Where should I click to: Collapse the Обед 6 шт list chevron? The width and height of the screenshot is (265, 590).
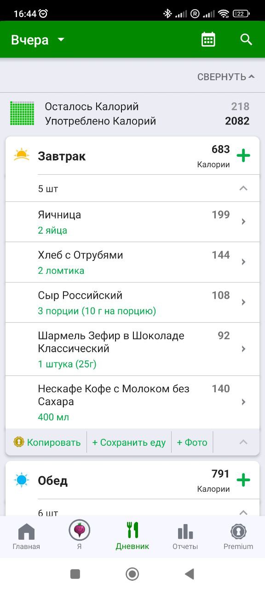pyautogui.click(x=244, y=512)
